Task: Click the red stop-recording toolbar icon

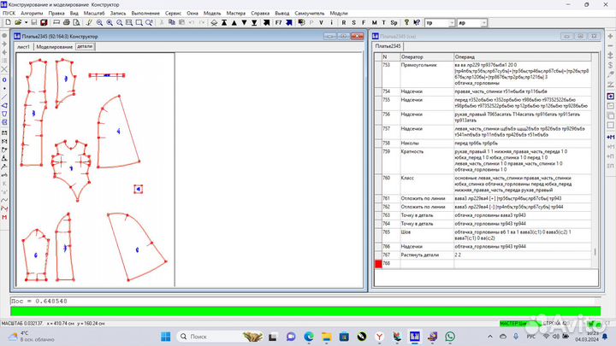Action: tap(43, 23)
